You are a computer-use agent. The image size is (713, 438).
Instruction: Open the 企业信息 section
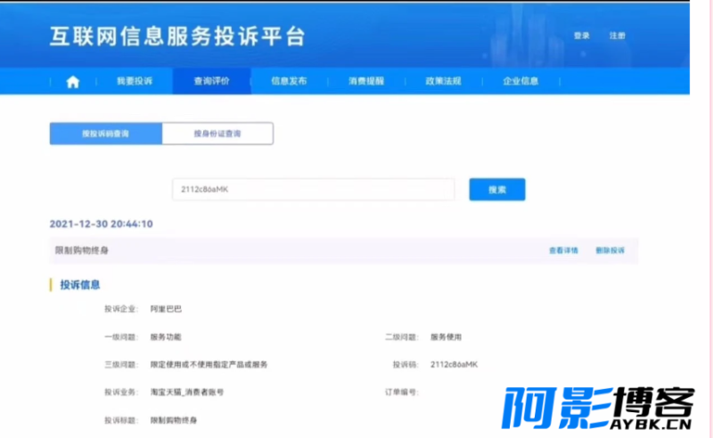click(x=520, y=81)
